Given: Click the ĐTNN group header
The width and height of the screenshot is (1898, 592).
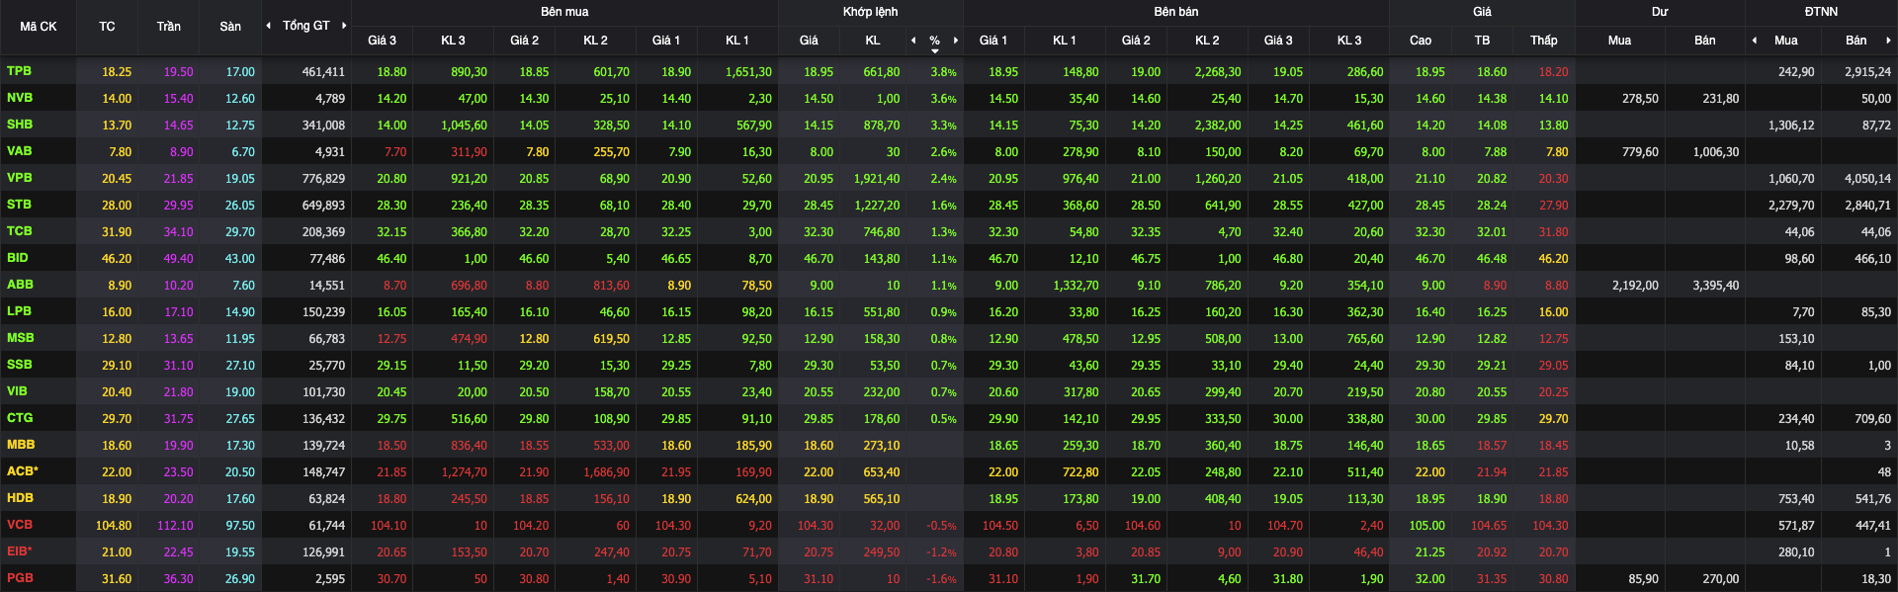Looking at the screenshot, I should pos(1821,12).
